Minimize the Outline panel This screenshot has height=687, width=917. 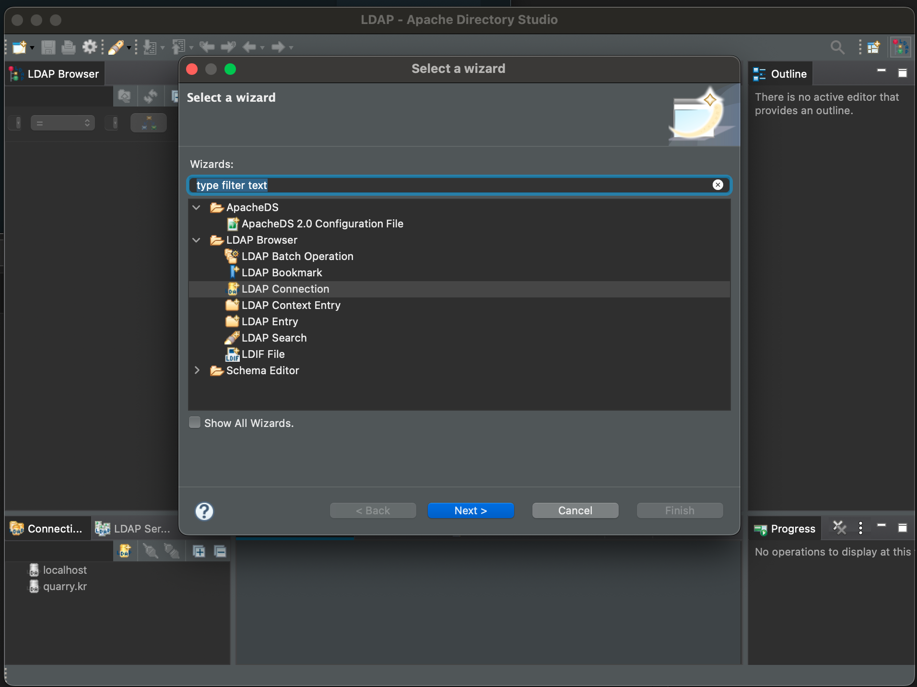(881, 71)
